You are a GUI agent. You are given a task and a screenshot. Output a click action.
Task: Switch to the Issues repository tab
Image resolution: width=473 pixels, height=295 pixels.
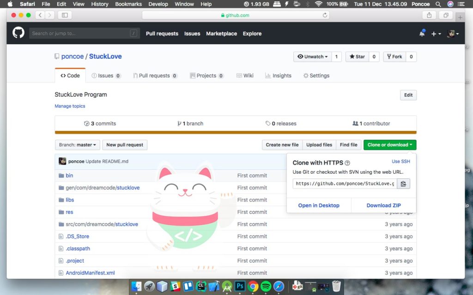point(106,76)
